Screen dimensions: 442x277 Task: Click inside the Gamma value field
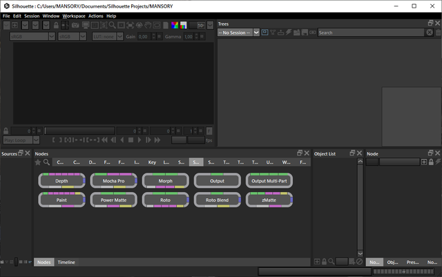[189, 37]
